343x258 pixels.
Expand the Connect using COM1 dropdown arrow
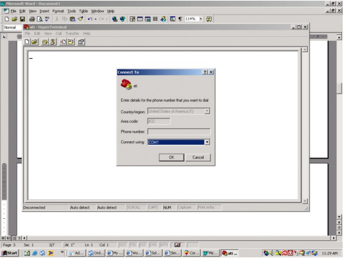(x=207, y=142)
